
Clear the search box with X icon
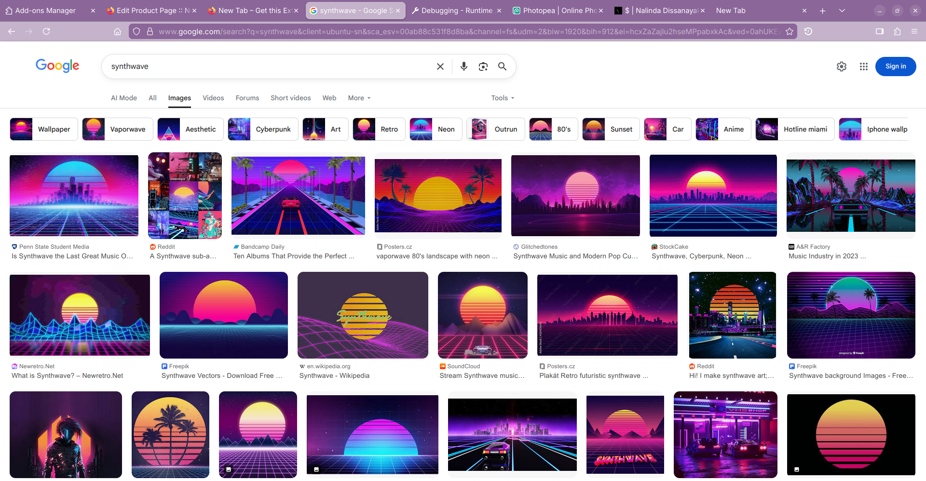tap(440, 67)
